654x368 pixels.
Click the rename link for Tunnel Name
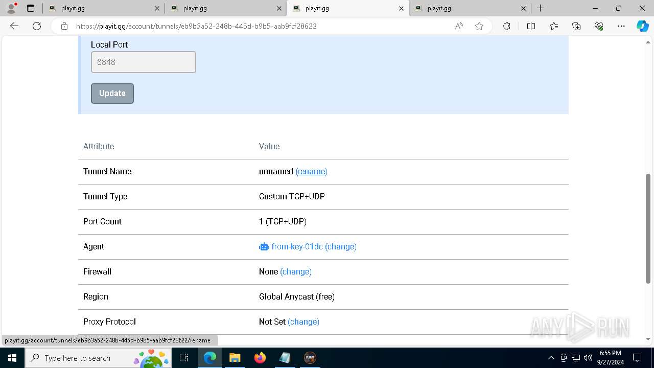coord(311,171)
